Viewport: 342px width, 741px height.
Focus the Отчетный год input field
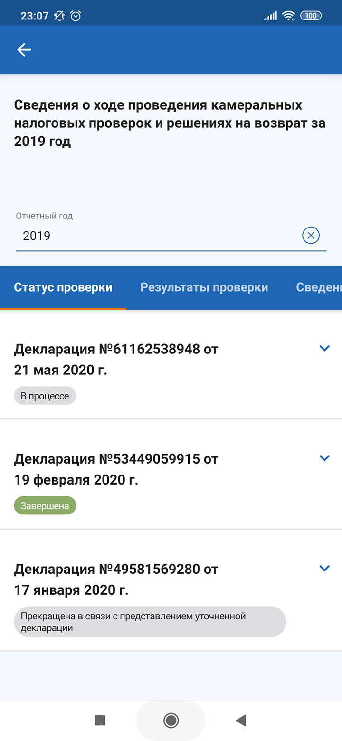[x=157, y=236]
